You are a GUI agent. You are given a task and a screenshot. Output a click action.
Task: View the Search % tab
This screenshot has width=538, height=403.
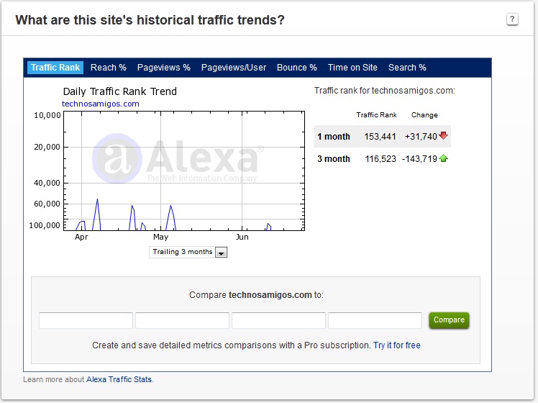[407, 68]
